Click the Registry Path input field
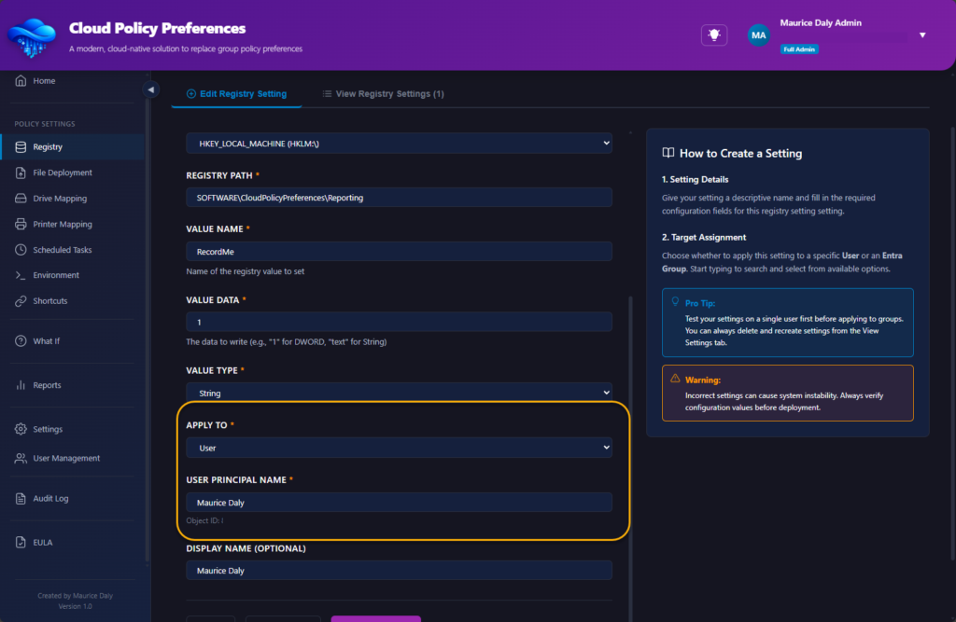The width and height of the screenshot is (956, 622). pyautogui.click(x=399, y=198)
